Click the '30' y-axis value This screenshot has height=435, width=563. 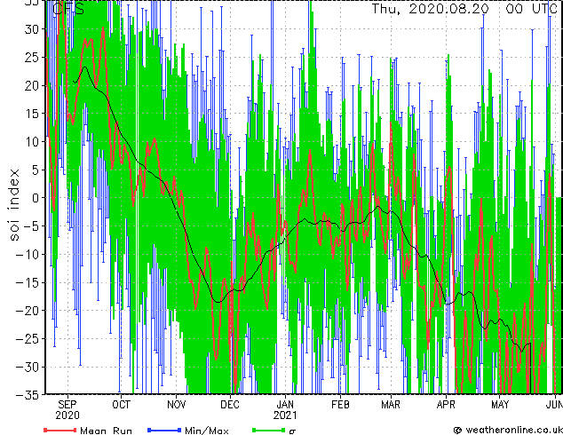(32, 29)
